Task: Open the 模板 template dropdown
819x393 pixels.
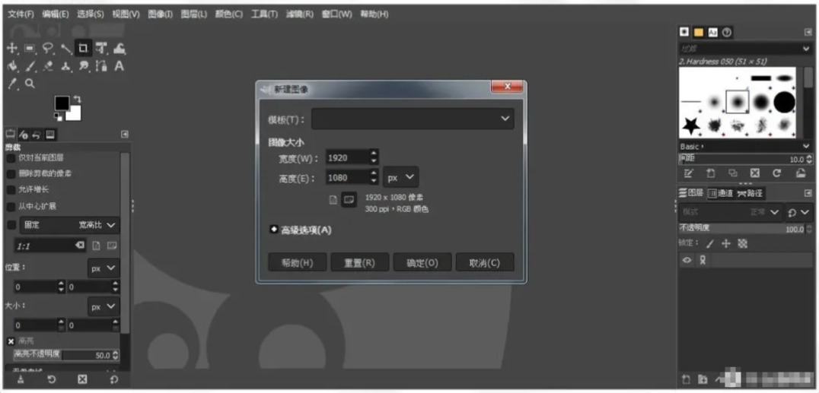Action: (413, 119)
